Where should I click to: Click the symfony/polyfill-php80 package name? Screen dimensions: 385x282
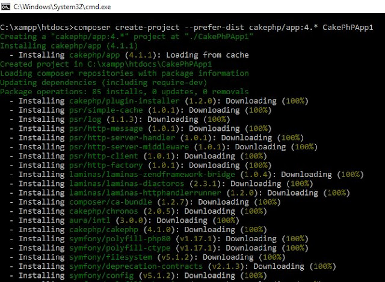click(120, 239)
